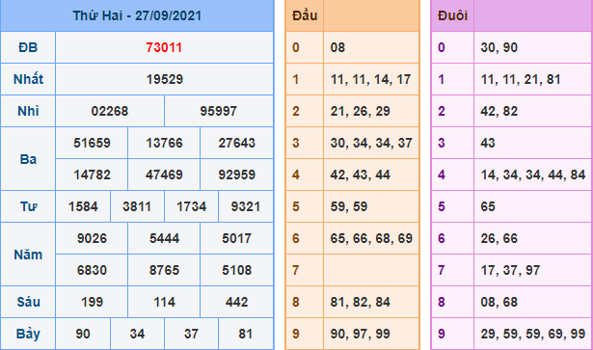The width and height of the screenshot is (593, 350).
Task: Click the number 199 in Sáu row
Action: (92, 302)
